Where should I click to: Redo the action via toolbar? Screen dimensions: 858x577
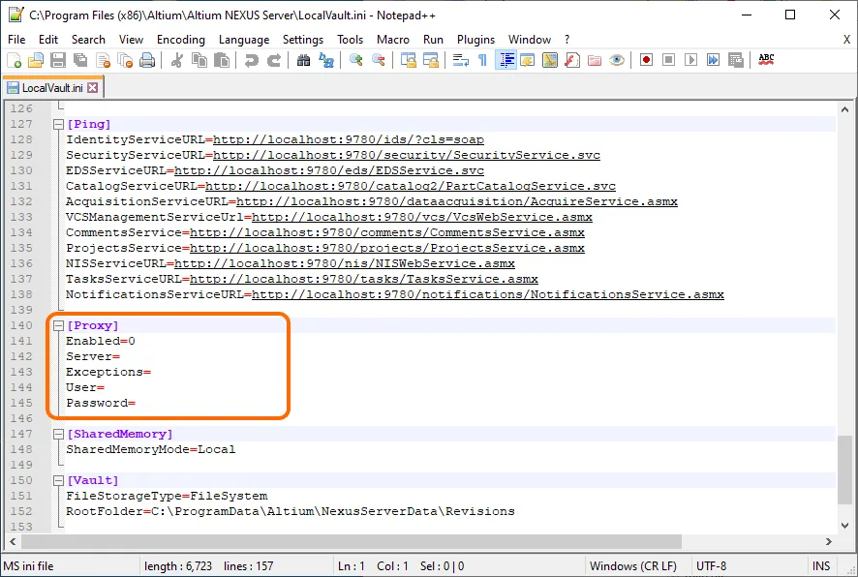[x=274, y=60]
